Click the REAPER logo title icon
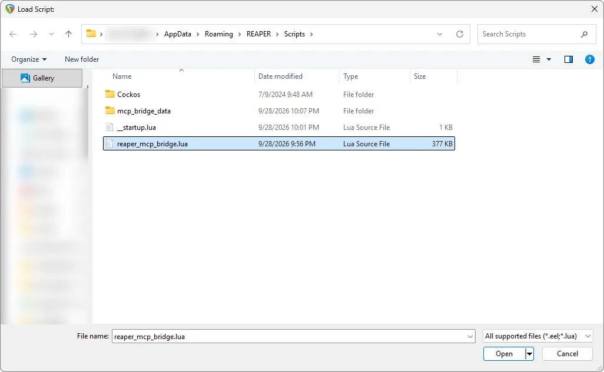This screenshot has width=604, height=372. click(x=9, y=9)
